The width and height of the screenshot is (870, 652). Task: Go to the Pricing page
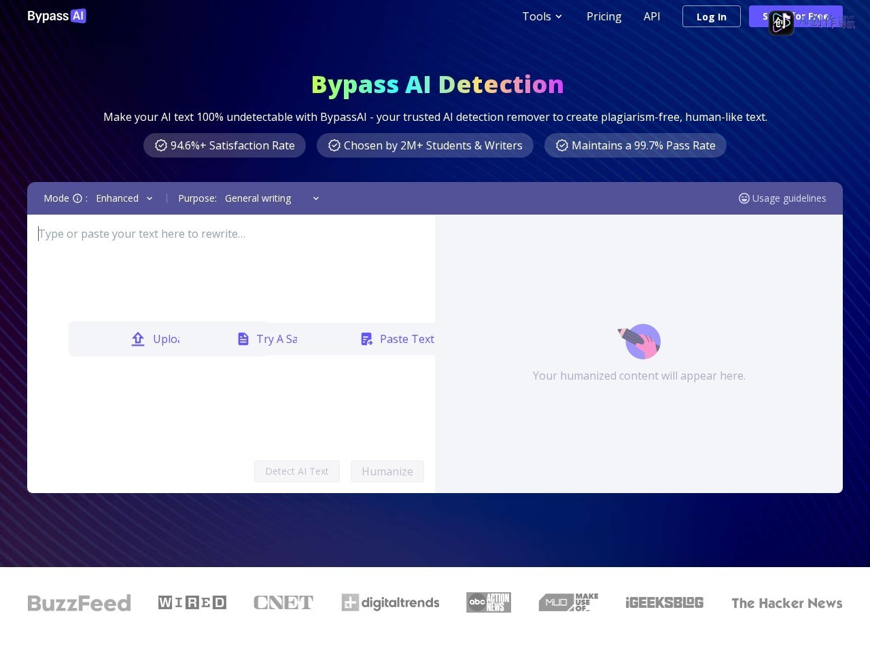604,16
